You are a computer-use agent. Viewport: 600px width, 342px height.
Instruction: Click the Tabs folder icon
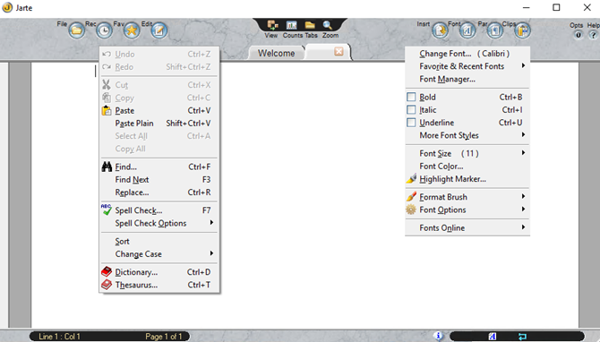coord(310,25)
